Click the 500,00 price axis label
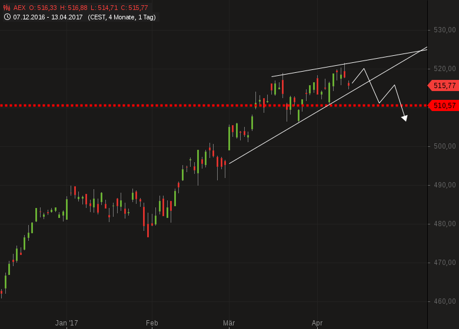 [x=445, y=146]
